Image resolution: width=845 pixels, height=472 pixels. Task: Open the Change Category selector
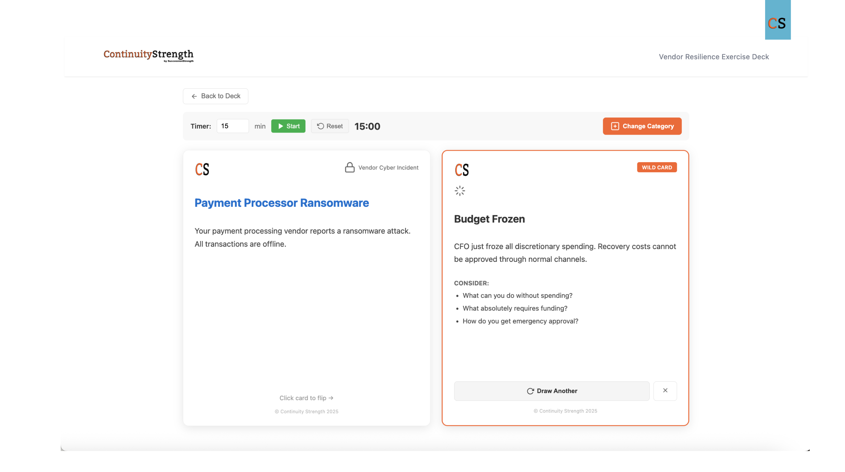pyautogui.click(x=642, y=126)
